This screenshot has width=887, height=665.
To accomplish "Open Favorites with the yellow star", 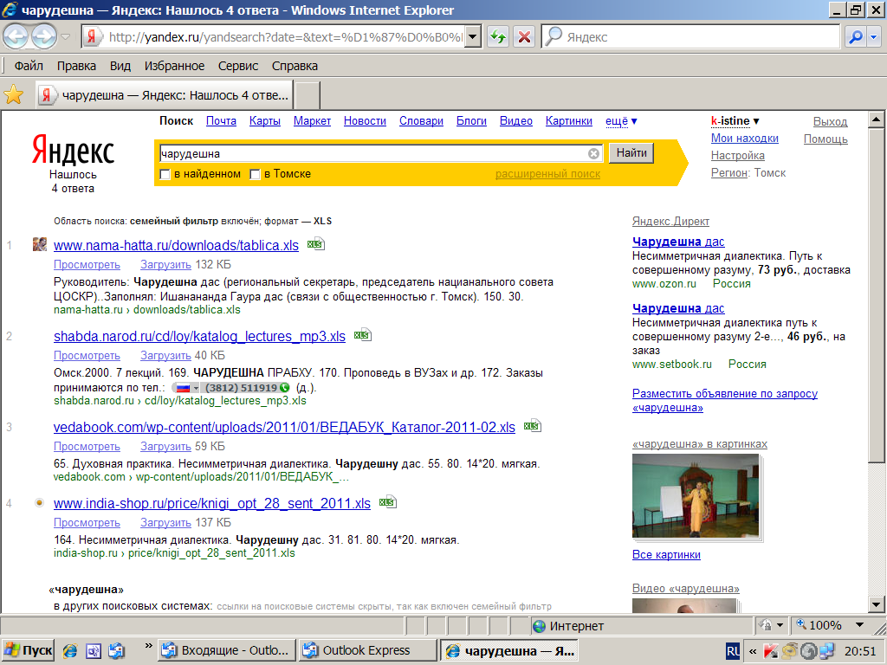I will click(x=14, y=94).
